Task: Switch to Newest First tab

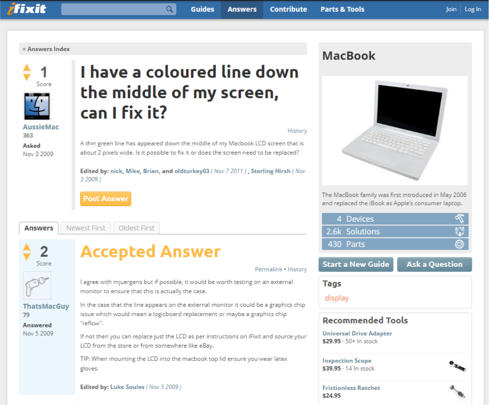Action: point(86,228)
